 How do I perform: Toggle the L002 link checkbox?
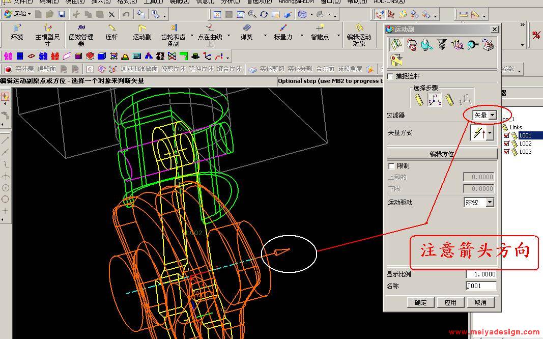pyautogui.click(x=506, y=144)
